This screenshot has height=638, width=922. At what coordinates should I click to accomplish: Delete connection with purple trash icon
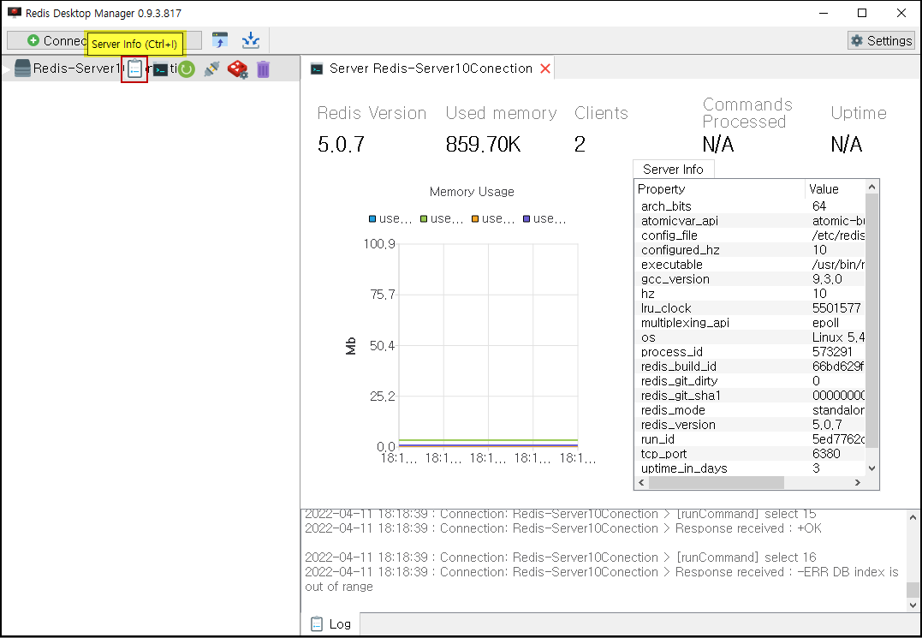pyautogui.click(x=263, y=69)
